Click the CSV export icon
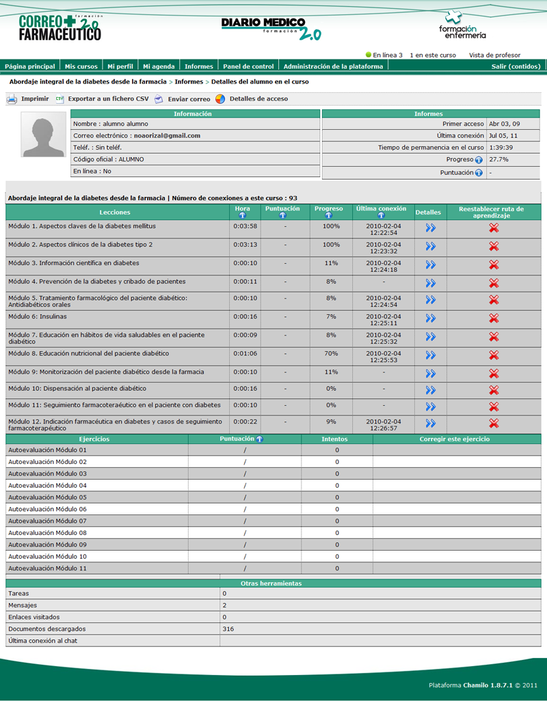 tap(59, 99)
